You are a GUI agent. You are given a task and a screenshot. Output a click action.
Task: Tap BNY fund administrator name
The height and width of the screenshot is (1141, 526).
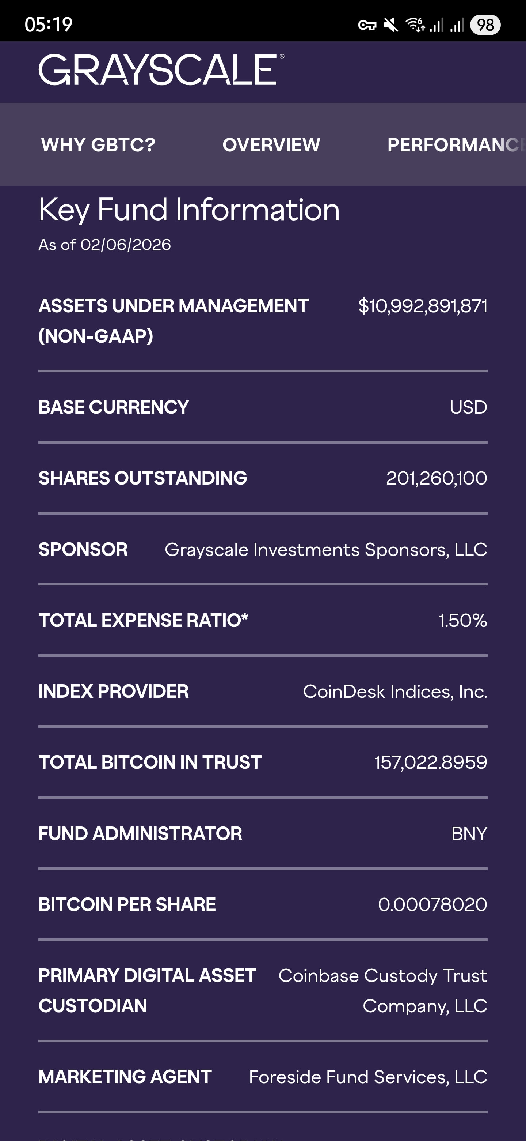pyautogui.click(x=469, y=834)
